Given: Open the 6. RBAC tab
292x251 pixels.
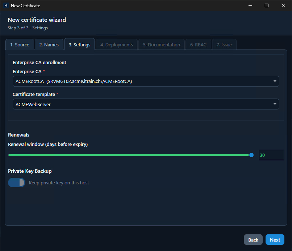Looking at the screenshot, I should pyautogui.click(x=198, y=45).
